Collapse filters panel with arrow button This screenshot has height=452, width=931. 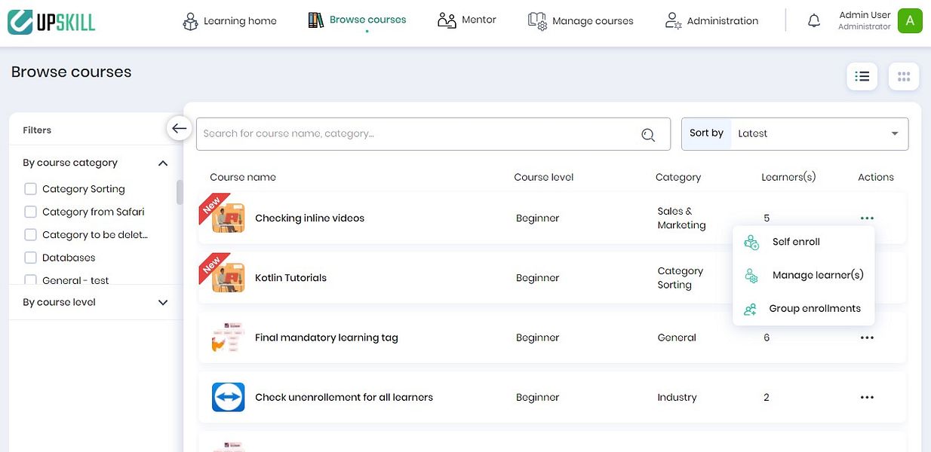pos(179,129)
